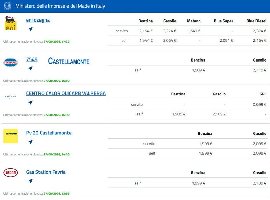Click the Ministero delle Imprese header title
This screenshot has width=270, height=200.
coord(60,6)
